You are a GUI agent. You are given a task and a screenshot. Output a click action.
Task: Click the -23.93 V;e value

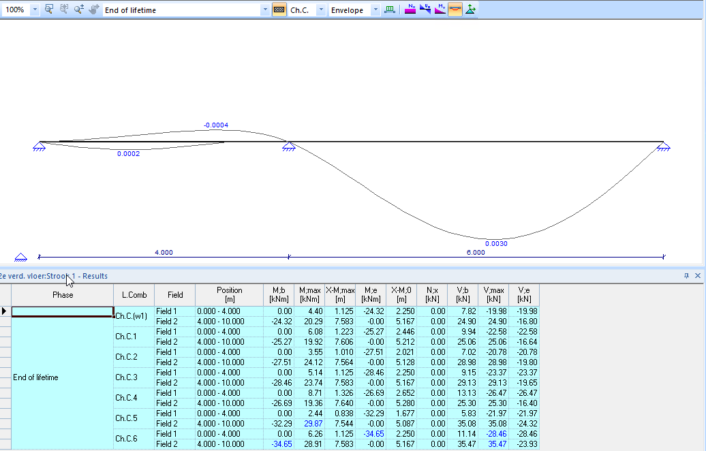[527, 444]
